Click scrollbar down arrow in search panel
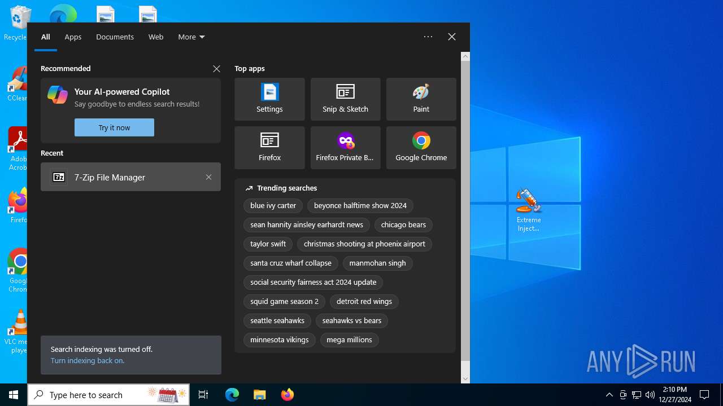The image size is (723, 406). click(465, 379)
